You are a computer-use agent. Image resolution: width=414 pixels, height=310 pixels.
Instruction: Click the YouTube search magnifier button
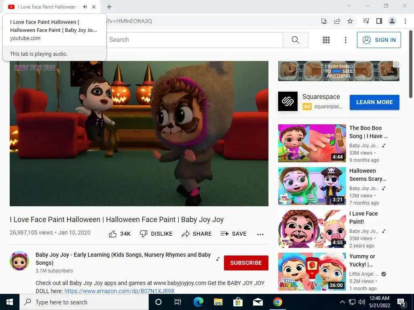click(296, 40)
